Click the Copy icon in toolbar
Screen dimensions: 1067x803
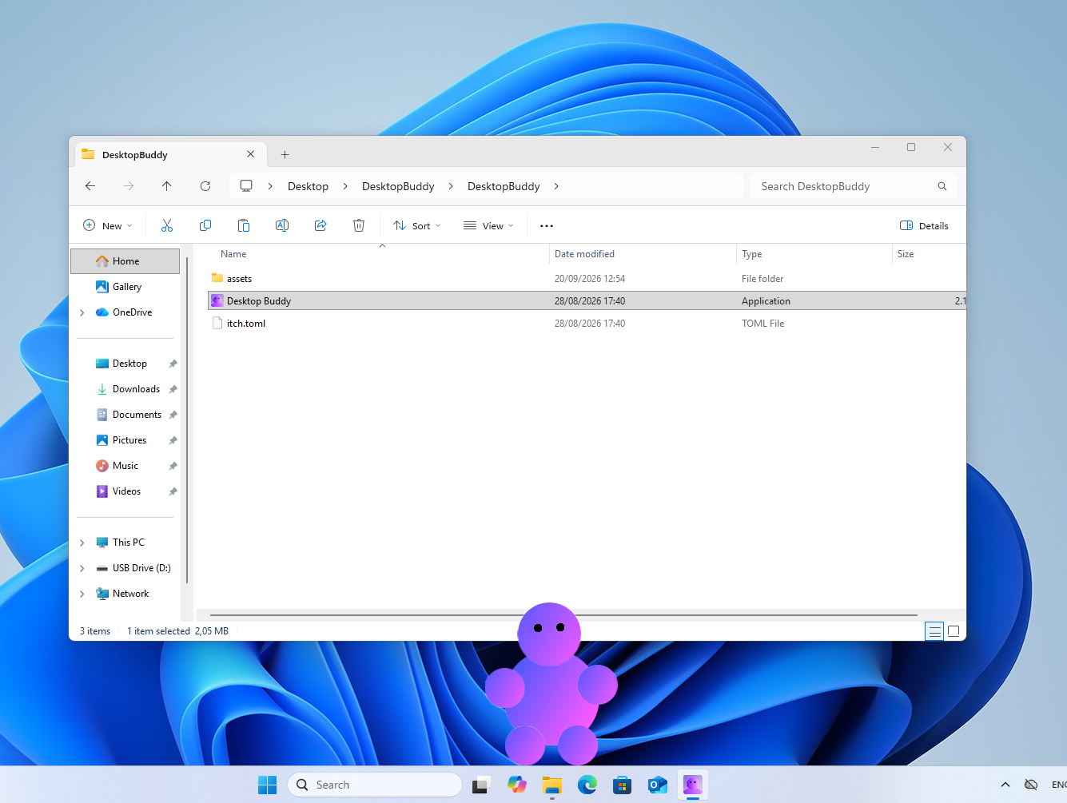(x=205, y=226)
